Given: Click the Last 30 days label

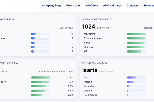Looking at the screenshot, I should (x=66, y=28).
